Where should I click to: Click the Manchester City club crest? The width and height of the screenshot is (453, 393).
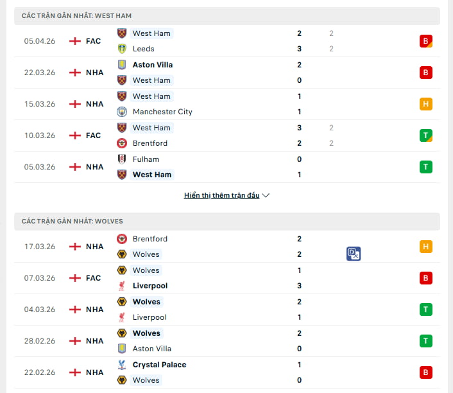tap(122, 112)
